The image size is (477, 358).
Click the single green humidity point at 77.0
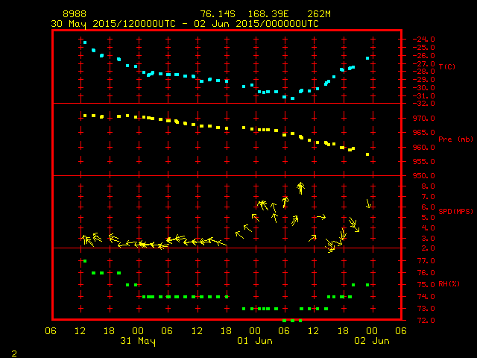[x=85, y=261]
